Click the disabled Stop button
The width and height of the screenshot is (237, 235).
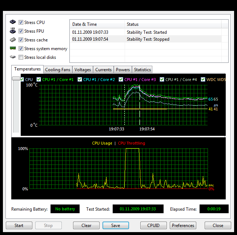tap(48, 226)
